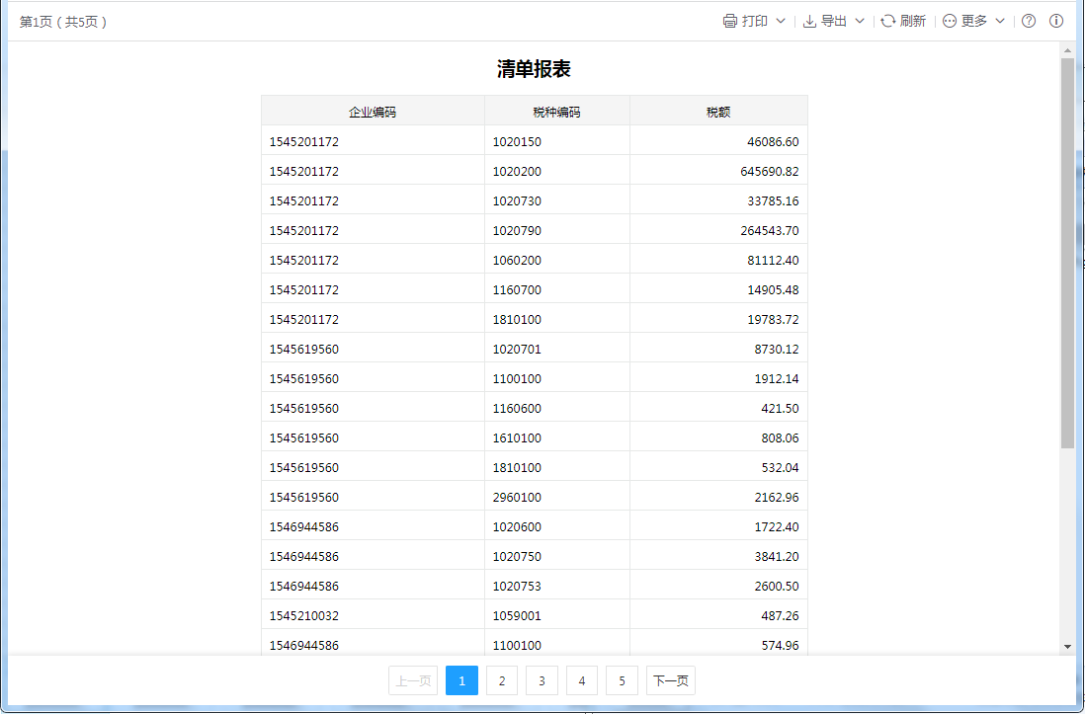1085x714 pixels.
Task: Click the scroll down arrow of the scrollbar
Action: point(1067,646)
